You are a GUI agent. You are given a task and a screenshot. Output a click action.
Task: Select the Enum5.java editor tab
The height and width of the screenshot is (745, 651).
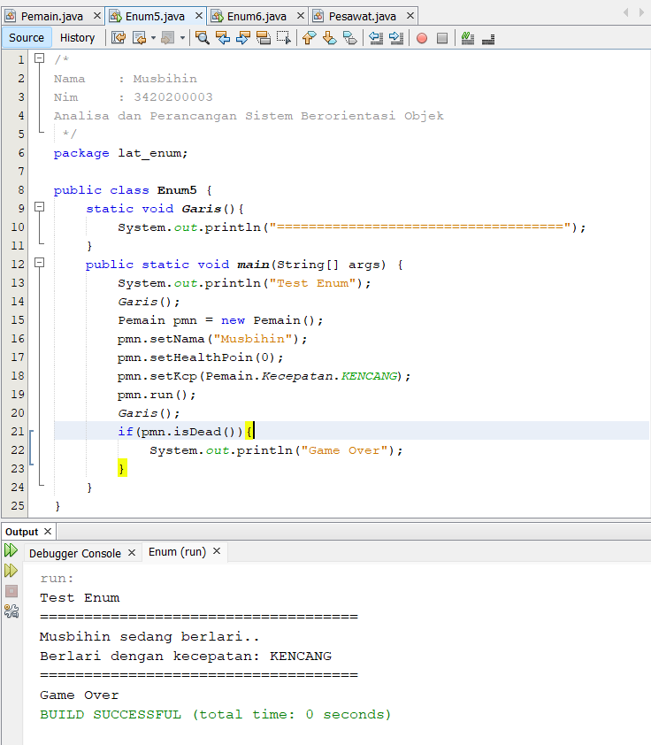pos(155,16)
